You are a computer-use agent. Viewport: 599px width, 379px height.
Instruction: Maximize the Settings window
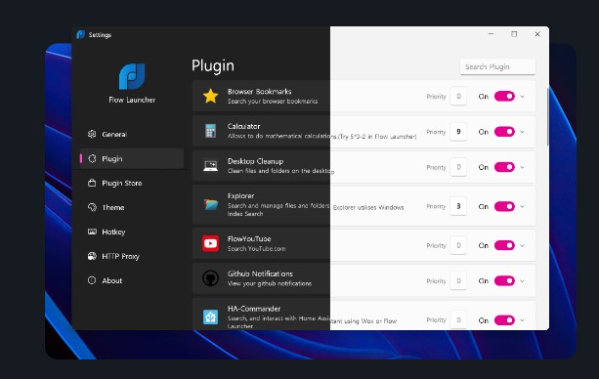pos(514,34)
